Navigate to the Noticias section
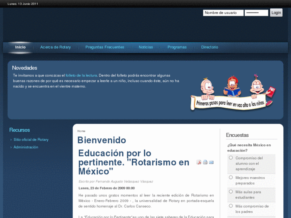Viewport: 291px width, 218px height. tap(146, 47)
